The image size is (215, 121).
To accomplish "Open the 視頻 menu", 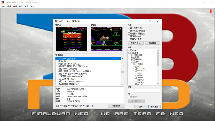I will coord(9,6).
